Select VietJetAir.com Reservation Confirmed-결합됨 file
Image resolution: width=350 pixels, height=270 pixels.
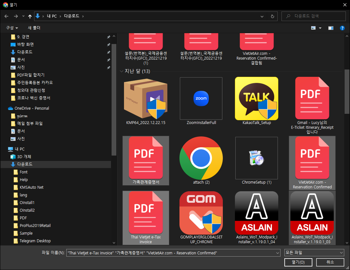click(x=257, y=49)
